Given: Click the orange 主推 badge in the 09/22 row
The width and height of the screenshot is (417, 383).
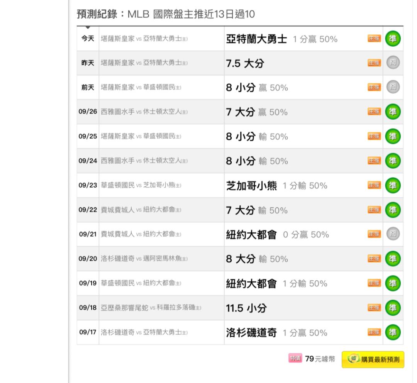Looking at the screenshot, I should (x=374, y=210).
